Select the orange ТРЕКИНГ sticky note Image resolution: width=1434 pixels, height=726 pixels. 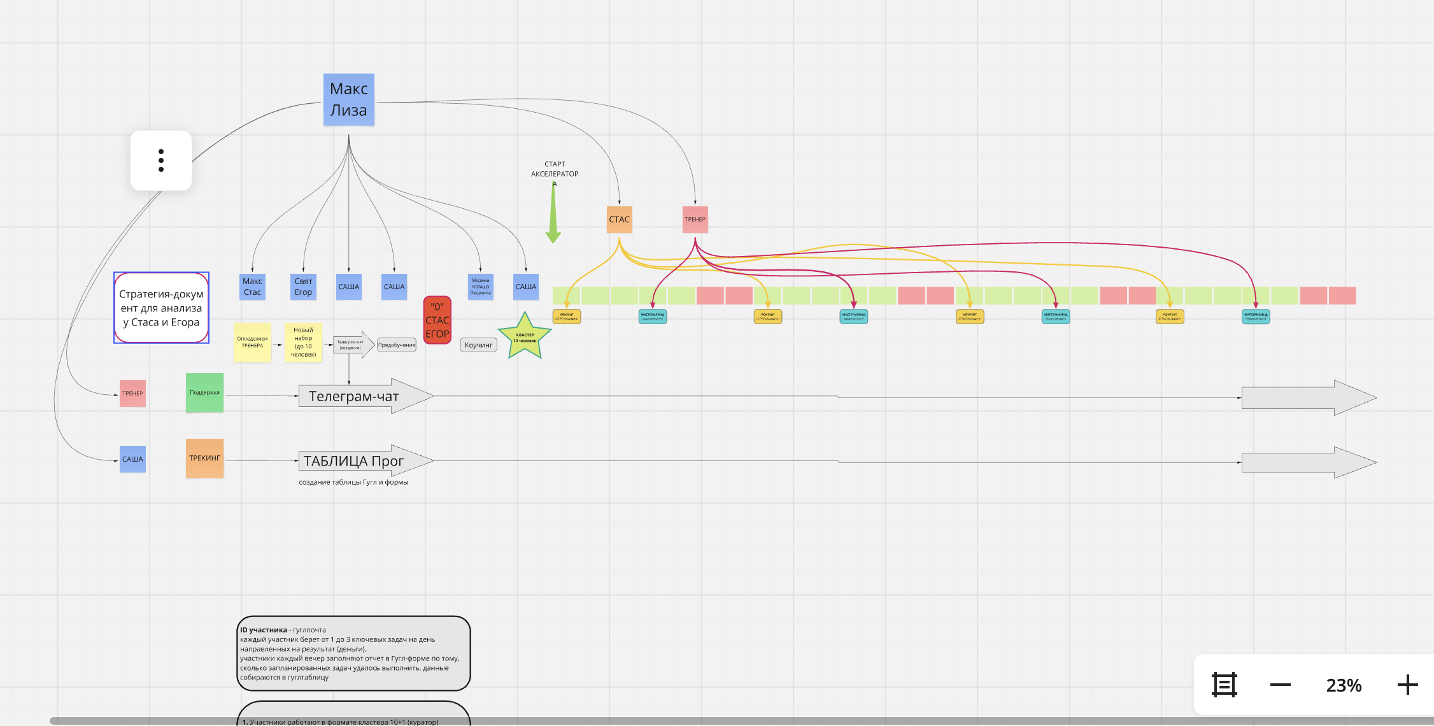coord(204,458)
